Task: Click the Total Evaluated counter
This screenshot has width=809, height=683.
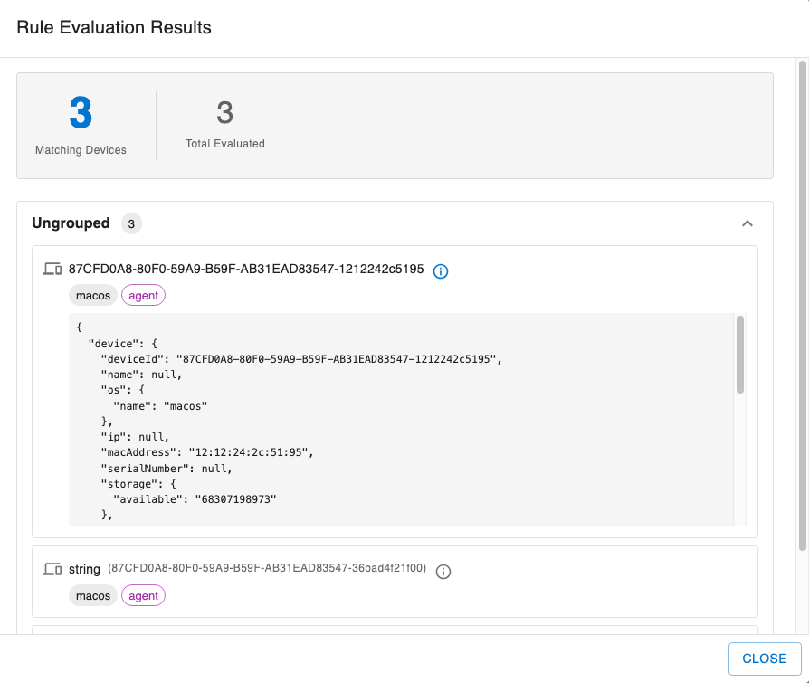Action: point(224,111)
